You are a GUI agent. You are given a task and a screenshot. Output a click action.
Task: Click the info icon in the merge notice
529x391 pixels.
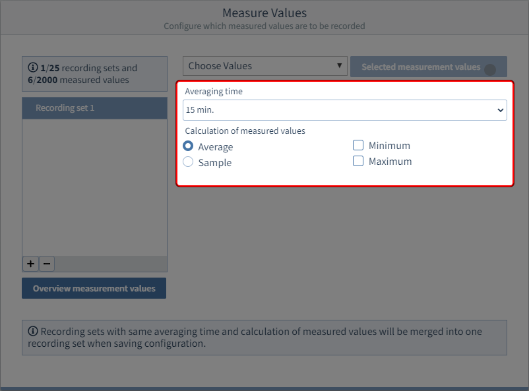[33, 332]
